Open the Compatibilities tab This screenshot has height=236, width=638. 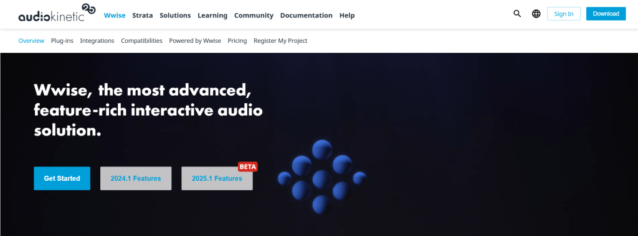[x=141, y=40]
